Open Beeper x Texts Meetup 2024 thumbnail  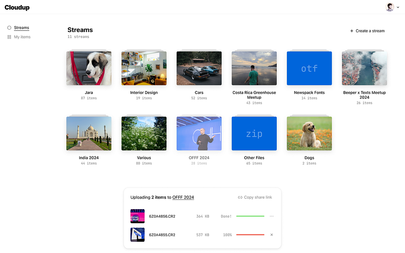tap(364, 68)
